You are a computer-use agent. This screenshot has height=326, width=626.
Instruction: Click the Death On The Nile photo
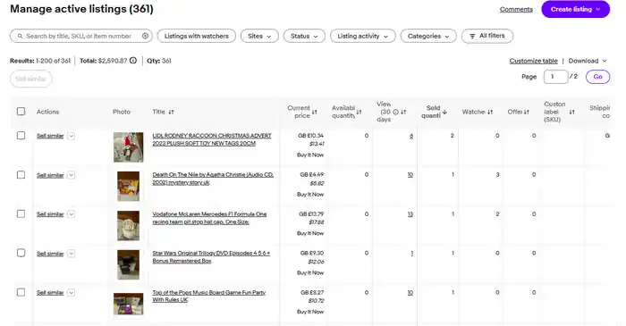[128, 186]
